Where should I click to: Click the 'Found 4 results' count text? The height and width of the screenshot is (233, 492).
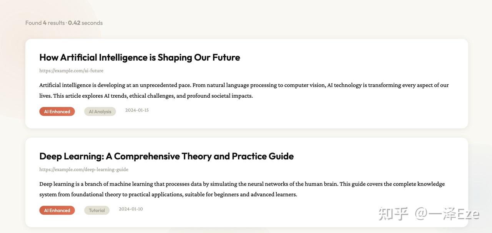point(45,23)
